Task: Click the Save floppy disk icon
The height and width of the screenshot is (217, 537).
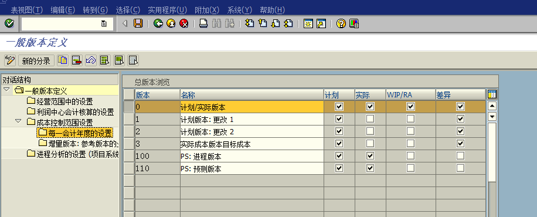Action: (138, 23)
